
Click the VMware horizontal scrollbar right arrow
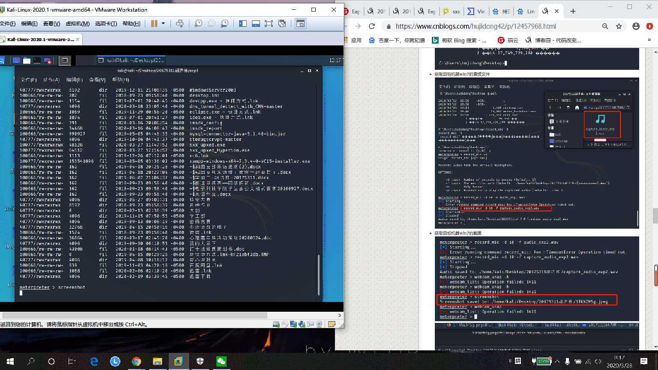(x=340, y=315)
